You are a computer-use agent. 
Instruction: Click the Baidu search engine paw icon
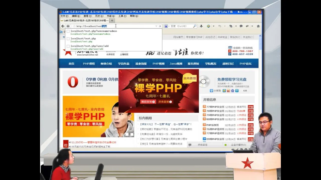click(166, 26)
